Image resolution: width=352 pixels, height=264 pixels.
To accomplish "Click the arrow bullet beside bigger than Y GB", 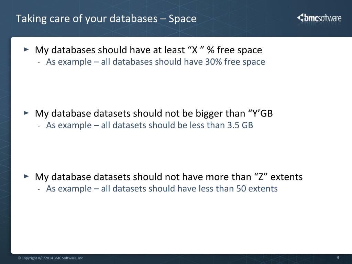I will coord(26,113).
